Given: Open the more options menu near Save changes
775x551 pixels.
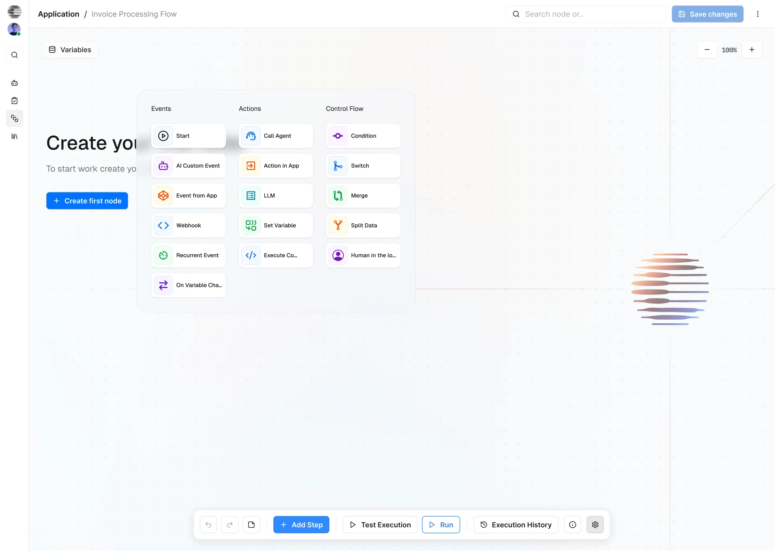Looking at the screenshot, I should [x=758, y=14].
